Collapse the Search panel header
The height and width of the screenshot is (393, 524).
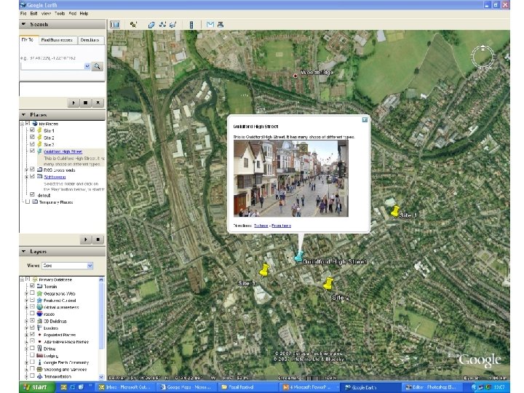click(x=23, y=24)
